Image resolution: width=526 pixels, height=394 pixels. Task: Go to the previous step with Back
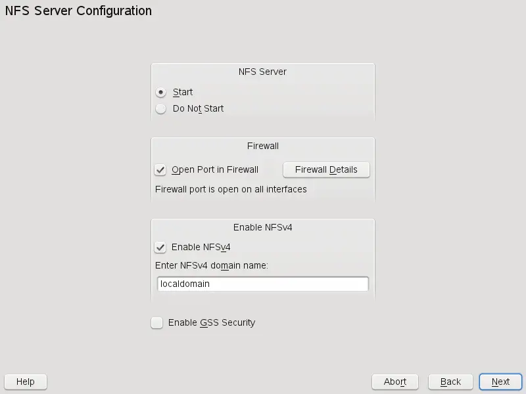[450, 382]
